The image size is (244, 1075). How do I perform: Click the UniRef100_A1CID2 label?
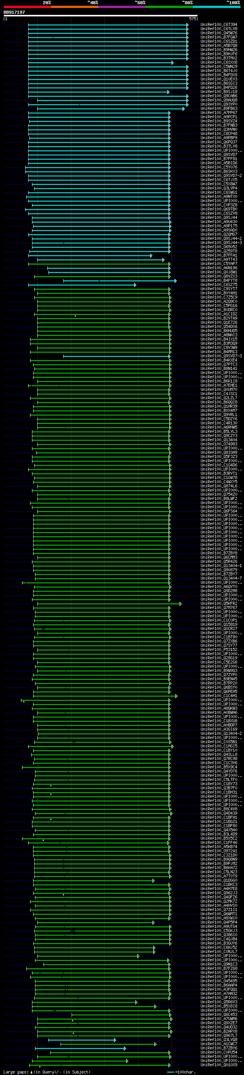tap(219, 314)
